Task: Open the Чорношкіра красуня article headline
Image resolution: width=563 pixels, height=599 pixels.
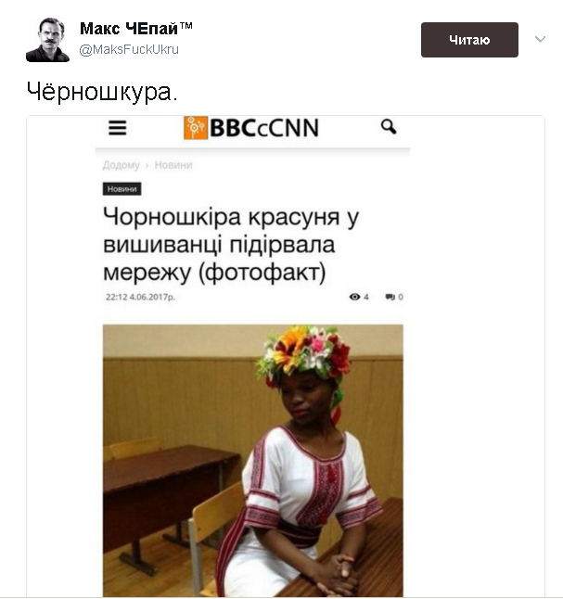Action: [x=231, y=245]
